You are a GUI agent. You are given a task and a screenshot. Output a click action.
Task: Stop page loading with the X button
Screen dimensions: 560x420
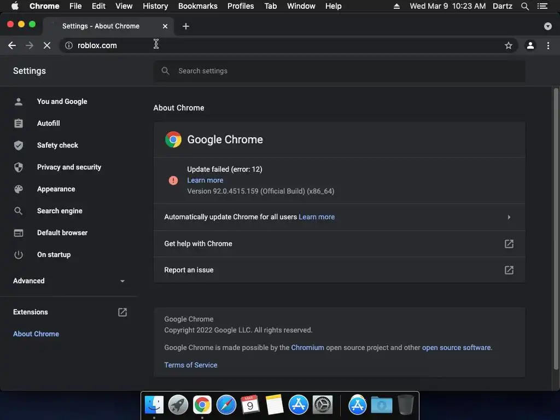click(47, 45)
